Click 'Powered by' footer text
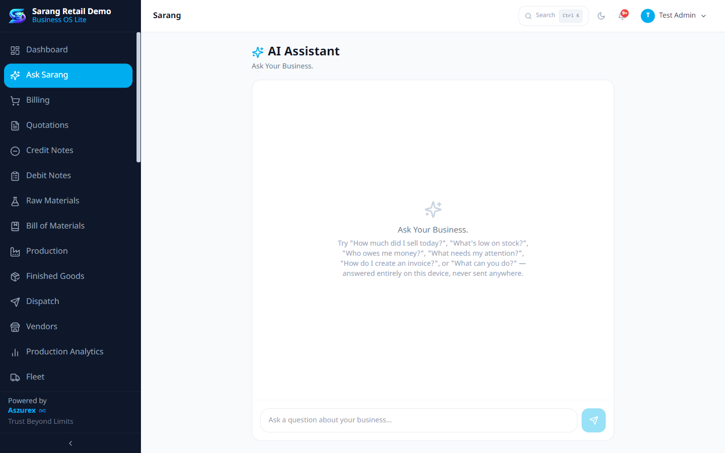 click(27, 401)
